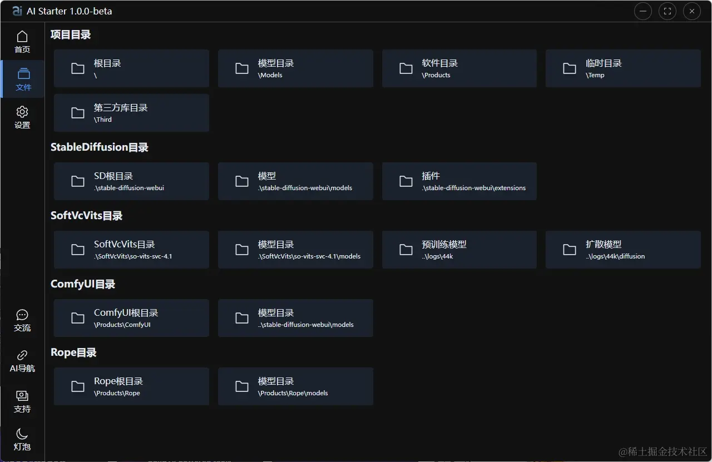This screenshot has height=462, width=712.
Task: Open the 模型目录 \Models card
Action: click(x=295, y=68)
